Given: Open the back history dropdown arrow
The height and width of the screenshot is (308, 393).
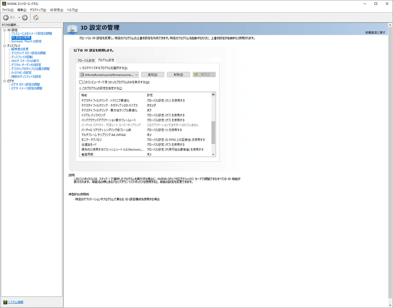Looking at the screenshot, I should point(19,18).
